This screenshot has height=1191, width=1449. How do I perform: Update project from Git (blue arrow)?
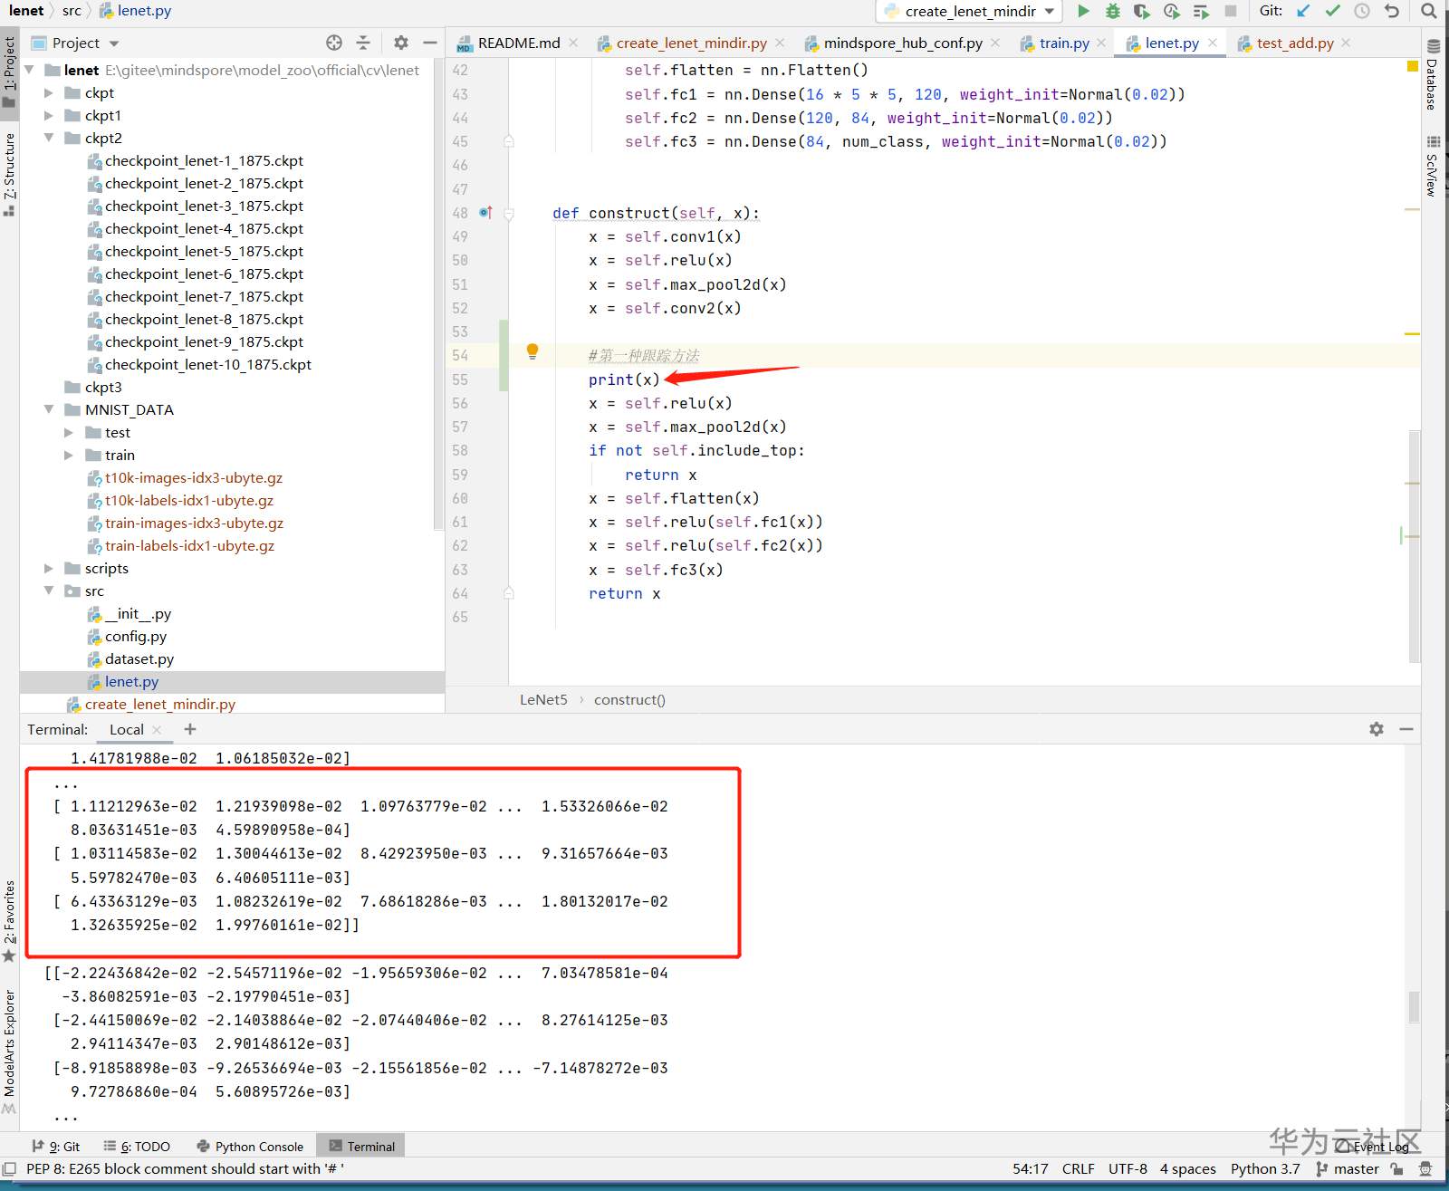click(1303, 11)
